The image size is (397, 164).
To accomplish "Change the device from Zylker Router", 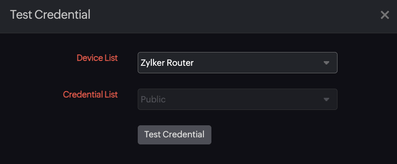I will (x=237, y=63).
